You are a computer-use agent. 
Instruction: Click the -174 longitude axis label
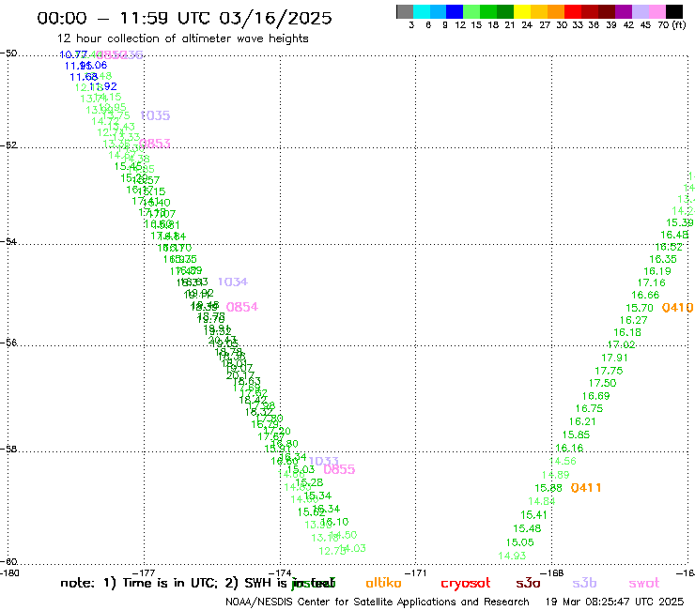[x=280, y=572]
